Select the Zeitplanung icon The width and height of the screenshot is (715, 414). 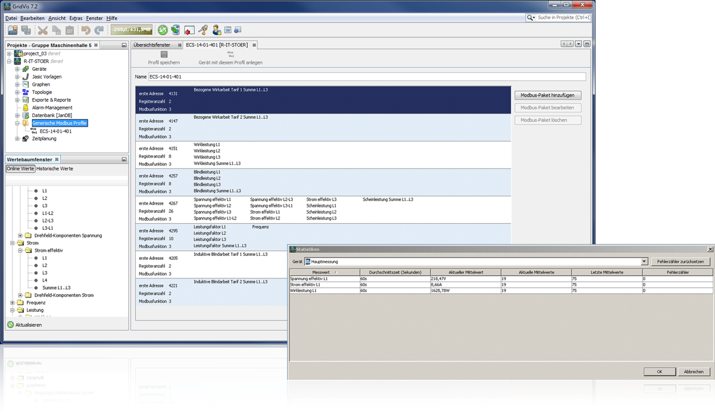26,139
